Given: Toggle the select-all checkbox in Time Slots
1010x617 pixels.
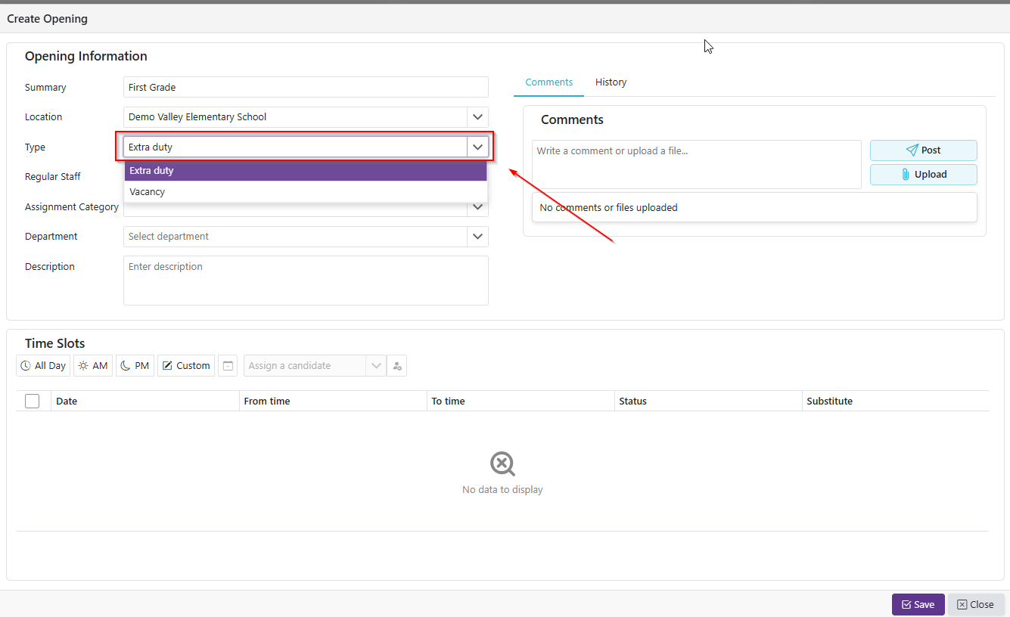Looking at the screenshot, I should click(x=33, y=402).
